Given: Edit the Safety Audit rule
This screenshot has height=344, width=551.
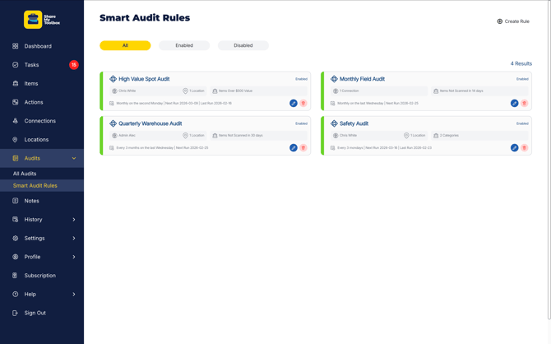Looking at the screenshot, I should [x=515, y=148].
